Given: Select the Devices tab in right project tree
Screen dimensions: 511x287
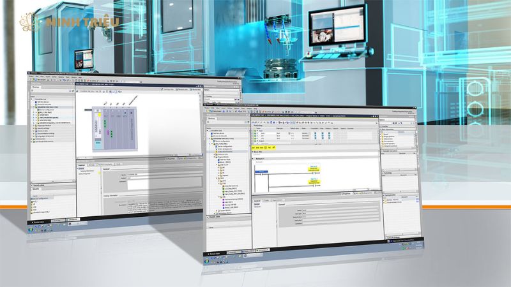Looking at the screenshot, I should click(212, 119).
